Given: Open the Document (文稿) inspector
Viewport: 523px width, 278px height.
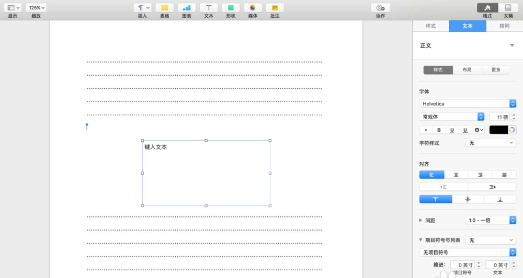Looking at the screenshot, I should (508, 8).
